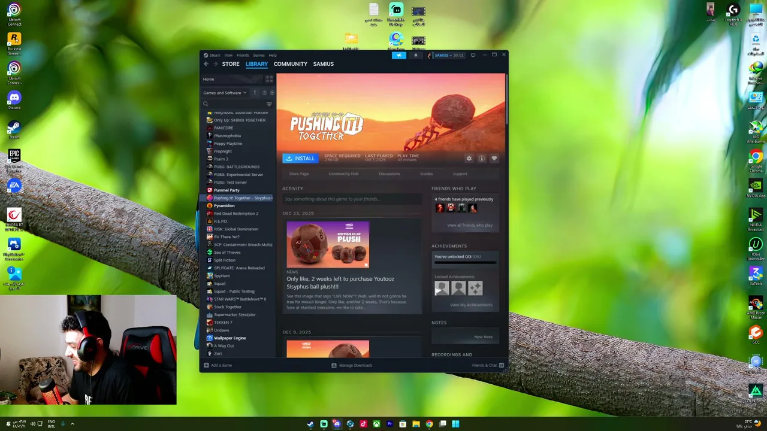The width and height of the screenshot is (767, 431).
Task: Open Rockstar Games Launcher desktop icon
Action: point(14,43)
